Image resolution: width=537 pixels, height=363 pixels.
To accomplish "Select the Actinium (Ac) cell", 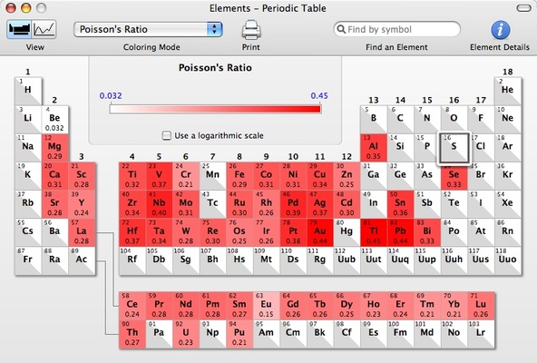I will pyautogui.click(x=82, y=260).
